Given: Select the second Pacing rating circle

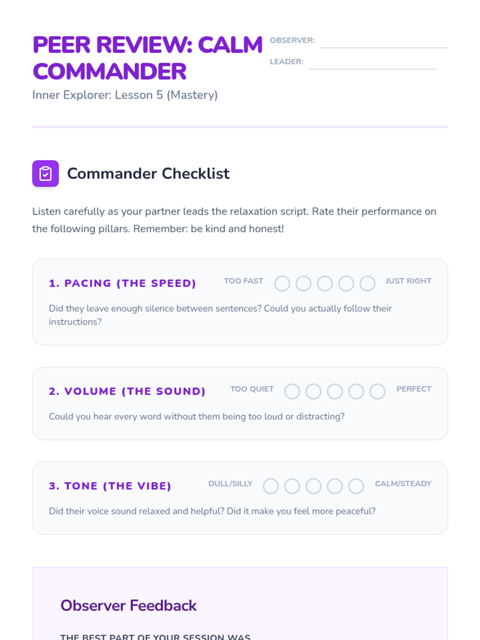Looking at the screenshot, I should pos(303,284).
